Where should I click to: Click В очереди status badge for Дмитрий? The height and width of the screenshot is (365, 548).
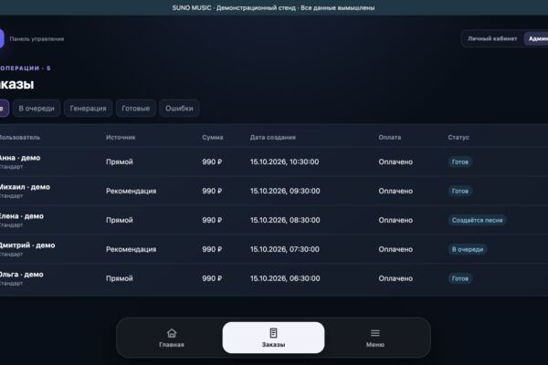tap(468, 249)
